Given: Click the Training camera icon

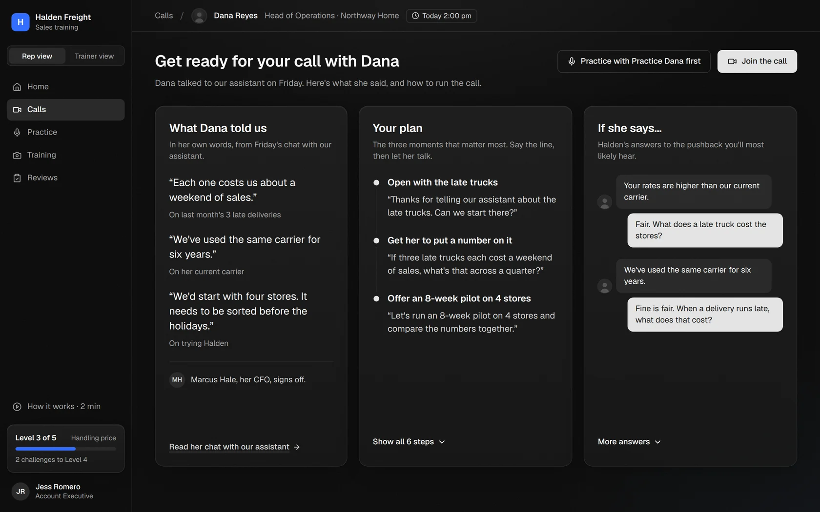Looking at the screenshot, I should 17,155.
